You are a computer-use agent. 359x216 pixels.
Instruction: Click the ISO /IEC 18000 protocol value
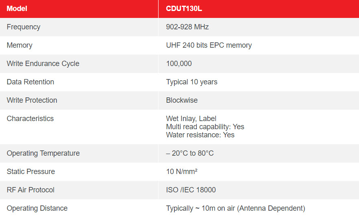[191, 190]
